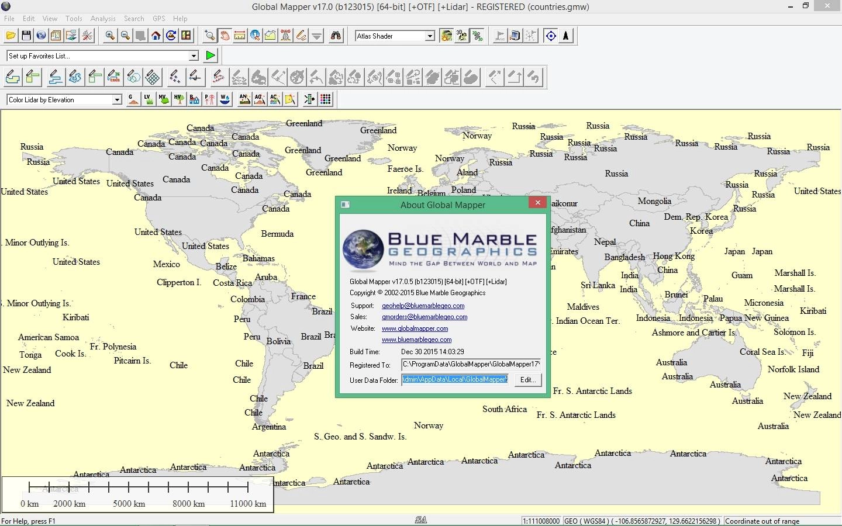
Task: Select the Zoom In magnifier icon
Action: click(109, 36)
